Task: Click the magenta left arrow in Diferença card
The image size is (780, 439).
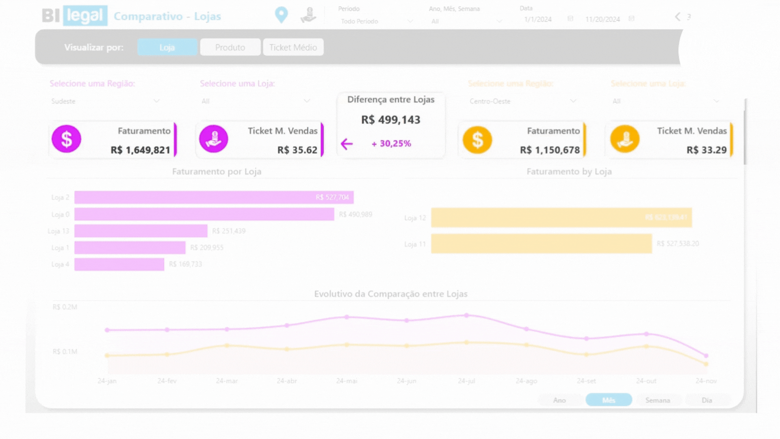Action: pyautogui.click(x=347, y=144)
